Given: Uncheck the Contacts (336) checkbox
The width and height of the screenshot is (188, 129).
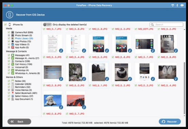Looking at the screenshot, I should tap(9, 61).
